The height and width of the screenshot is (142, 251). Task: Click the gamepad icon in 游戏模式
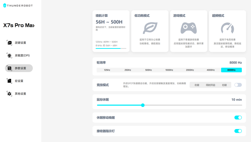coord(189,28)
